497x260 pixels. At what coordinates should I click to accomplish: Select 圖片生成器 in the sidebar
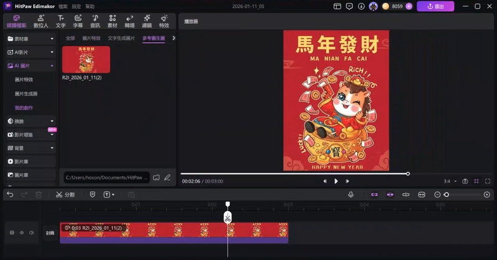tap(26, 94)
